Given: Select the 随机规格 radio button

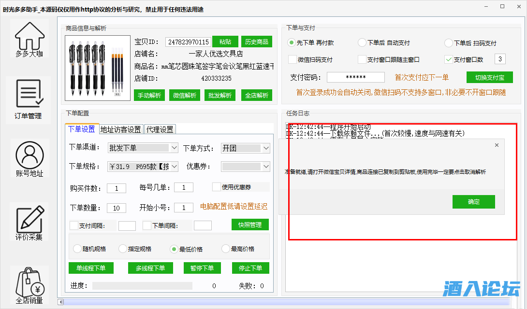Looking at the screenshot, I should pyautogui.click(x=77, y=249).
